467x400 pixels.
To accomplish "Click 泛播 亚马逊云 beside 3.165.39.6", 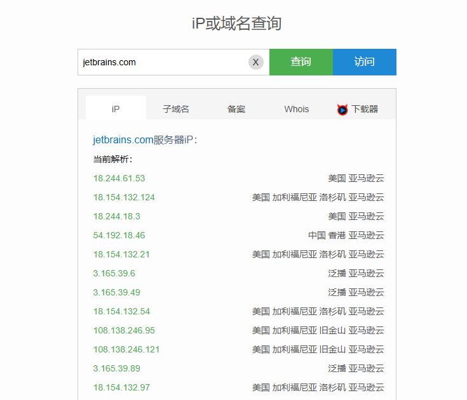I will point(356,273).
